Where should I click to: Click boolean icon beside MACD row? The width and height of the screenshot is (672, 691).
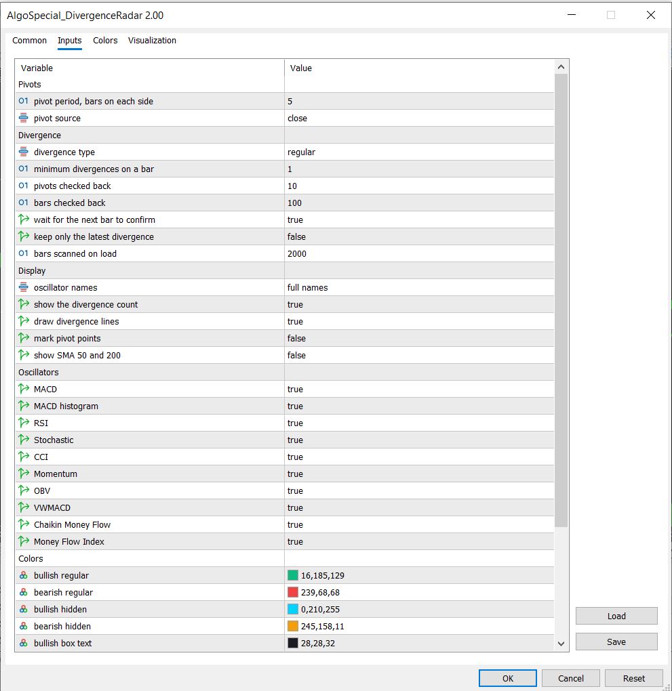23,389
